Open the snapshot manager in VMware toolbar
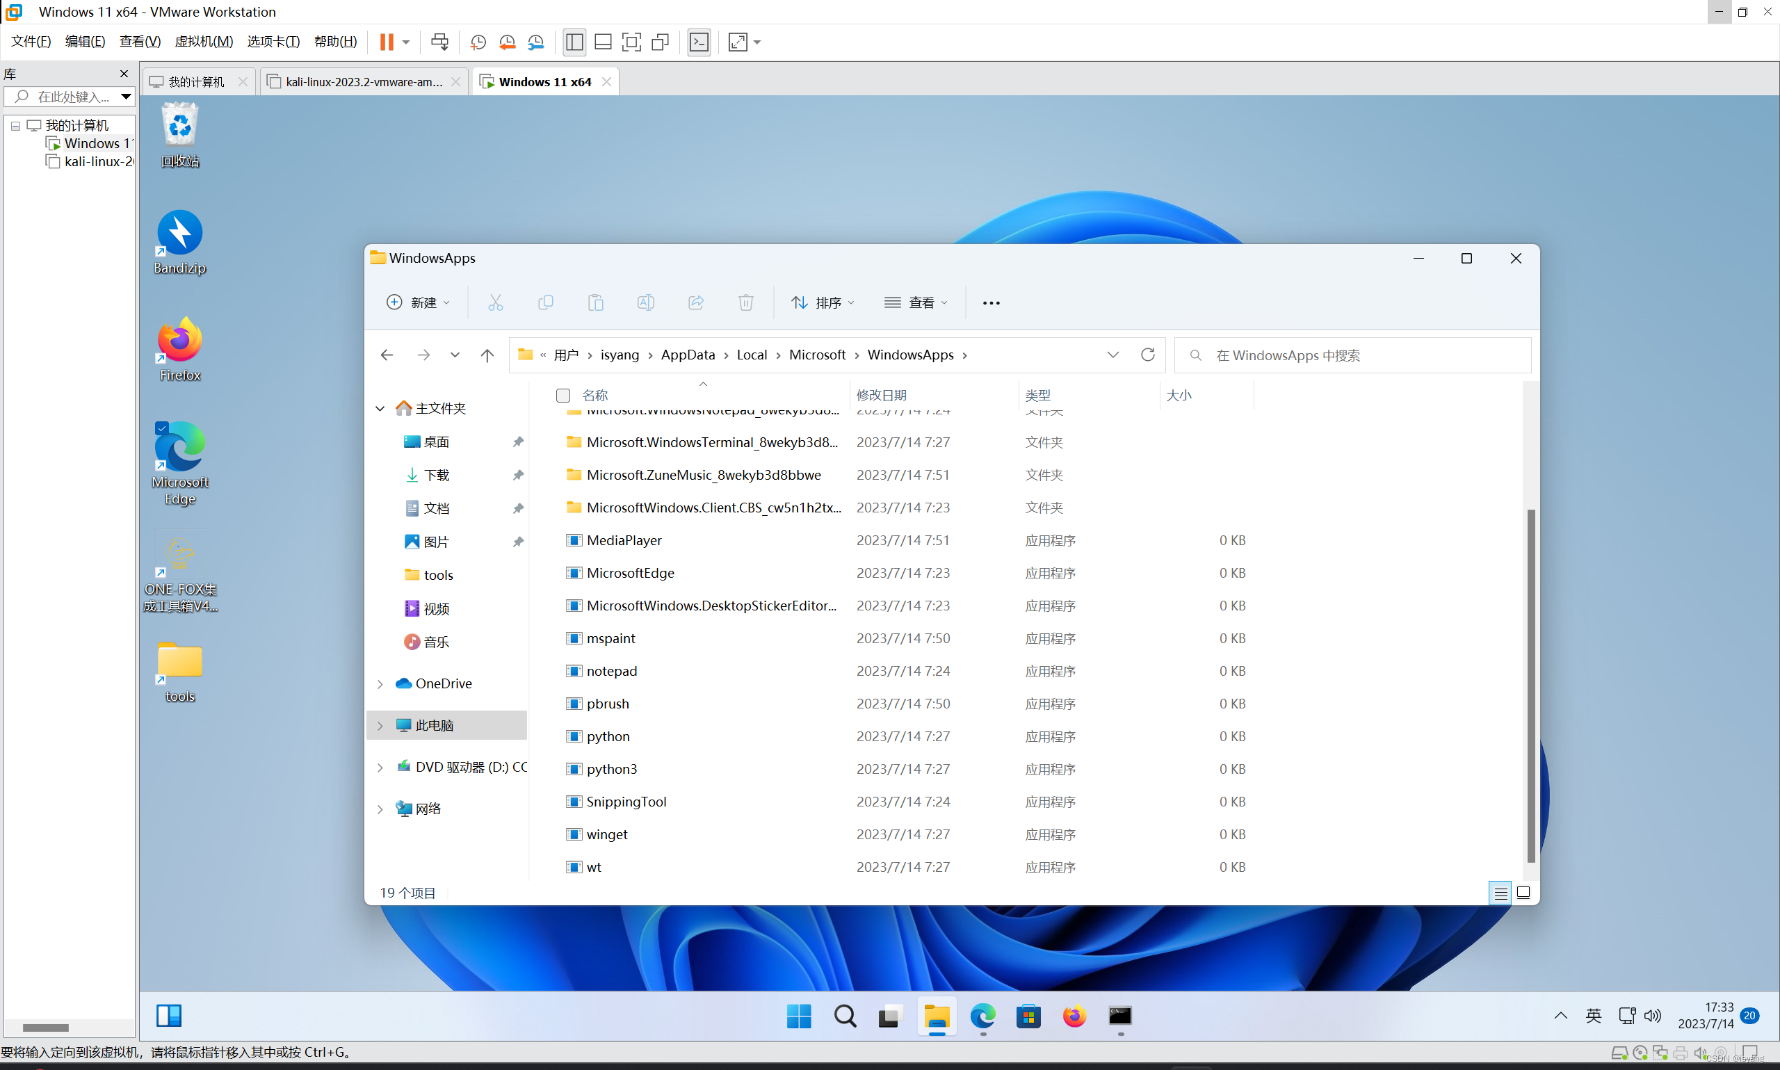This screenshot has width=1780, height=1070. coord(535,42)
